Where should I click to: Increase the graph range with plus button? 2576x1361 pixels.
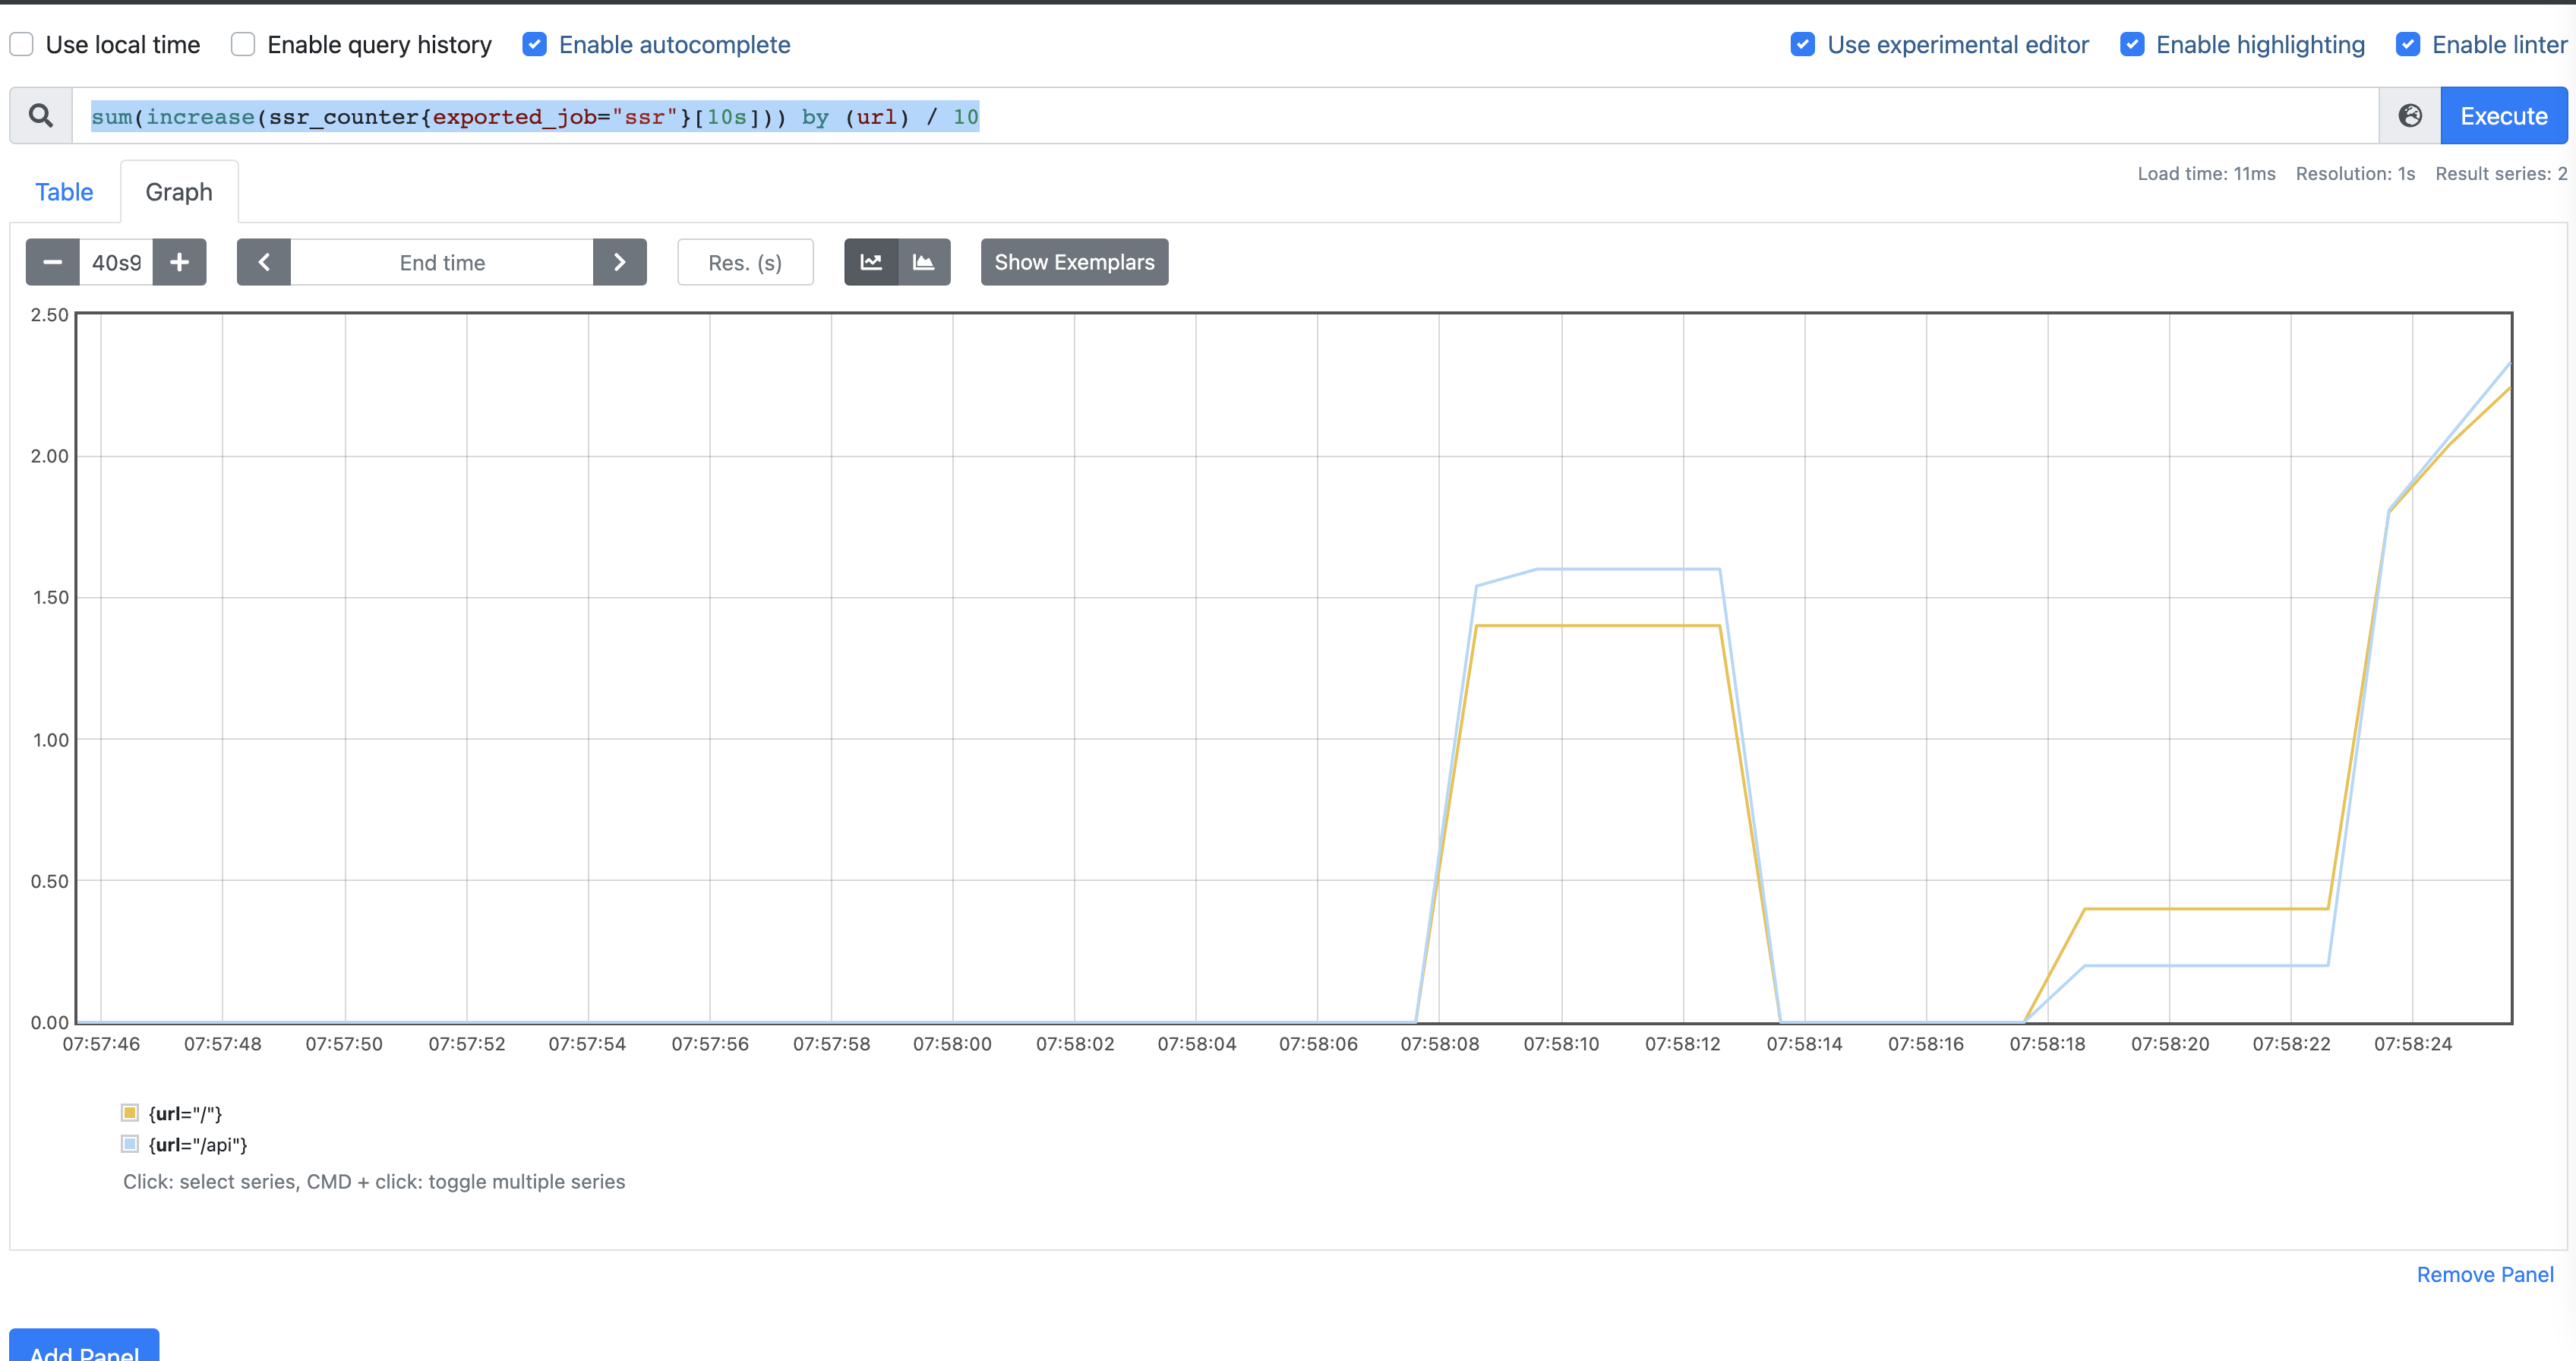pyautogui.click(x=180, y=262)
